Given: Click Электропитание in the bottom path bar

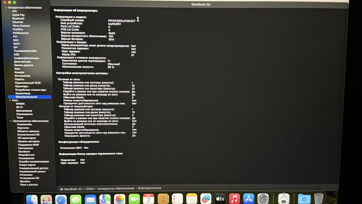Looking at the screenshot, I should coord(150,188).
